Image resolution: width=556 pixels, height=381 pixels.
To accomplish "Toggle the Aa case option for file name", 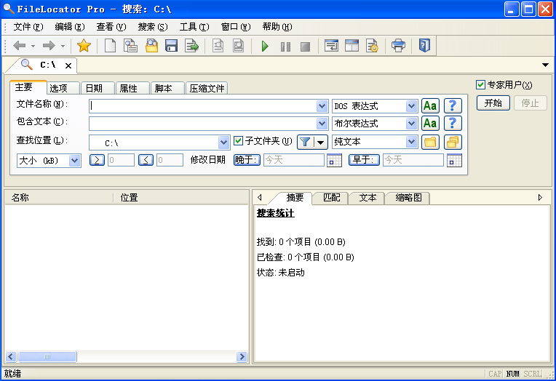I will pos(430,106).
